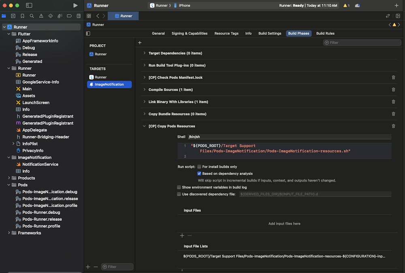The image size is (405, 273).
Task: Expand the Link Binary With Libraries phase
Action: 145,102
